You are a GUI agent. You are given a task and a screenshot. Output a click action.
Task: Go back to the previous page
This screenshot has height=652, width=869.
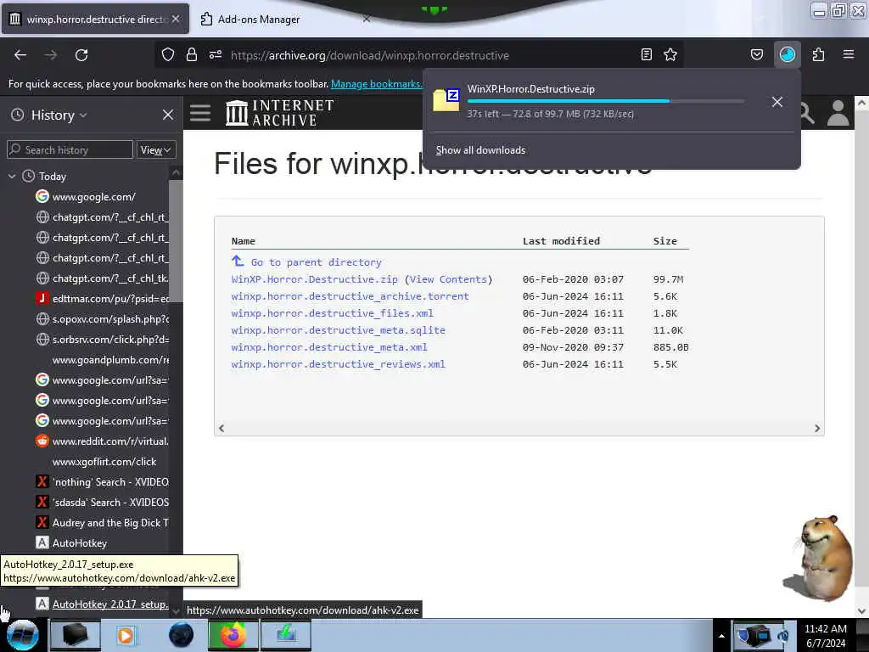click(20, 55)
